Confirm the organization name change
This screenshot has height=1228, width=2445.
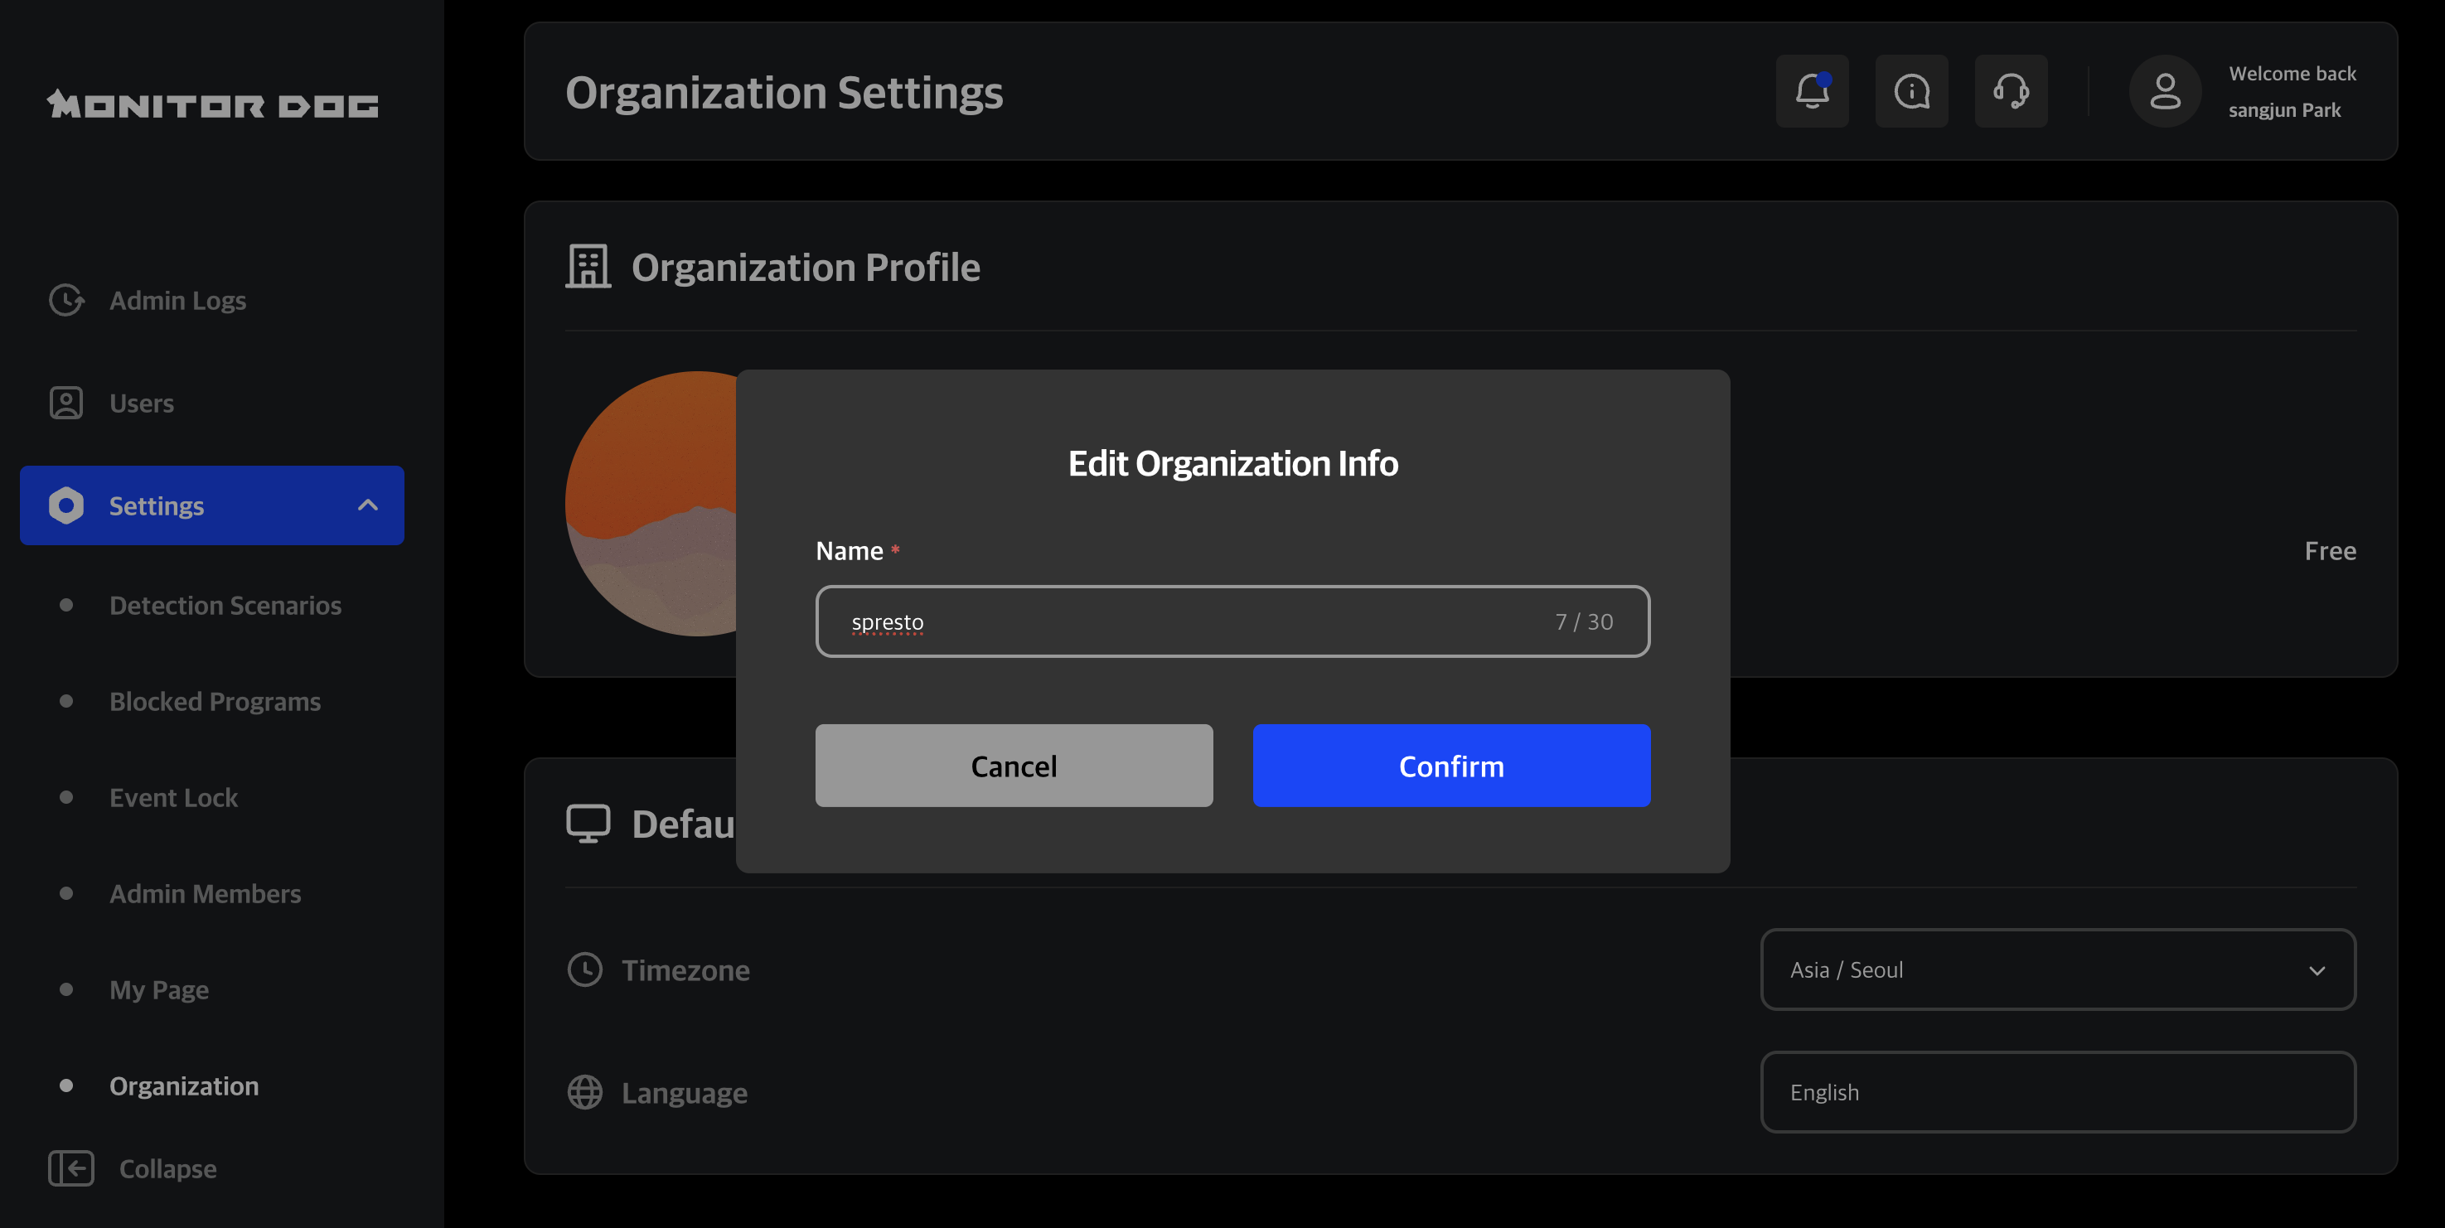(1451, 765)
